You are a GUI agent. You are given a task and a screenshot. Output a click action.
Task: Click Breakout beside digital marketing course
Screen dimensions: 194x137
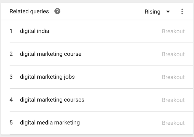[173, 54]
